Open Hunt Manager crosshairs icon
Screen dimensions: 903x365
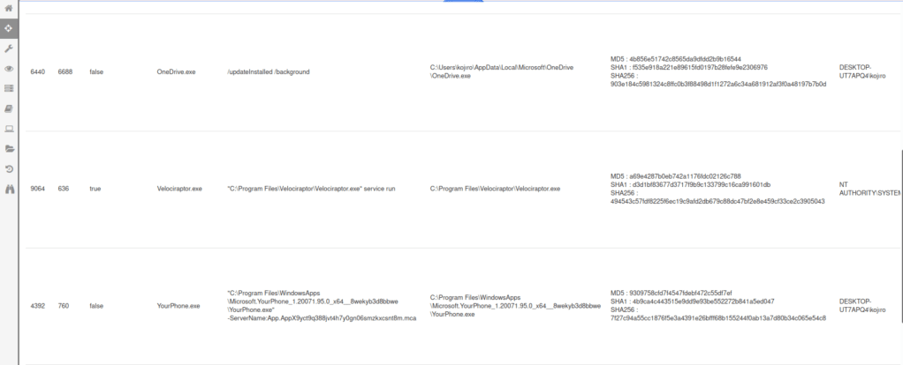coord(9,28)
